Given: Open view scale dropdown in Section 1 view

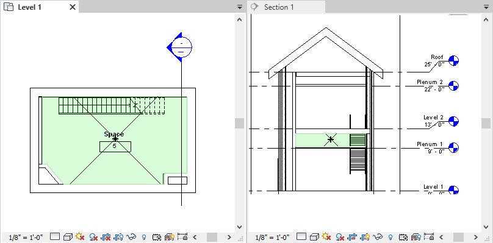Looking at the screenshot, I should pos(273,237).
